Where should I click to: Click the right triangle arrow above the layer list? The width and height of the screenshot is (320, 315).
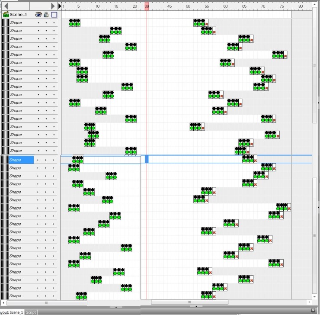click(53, 6)
